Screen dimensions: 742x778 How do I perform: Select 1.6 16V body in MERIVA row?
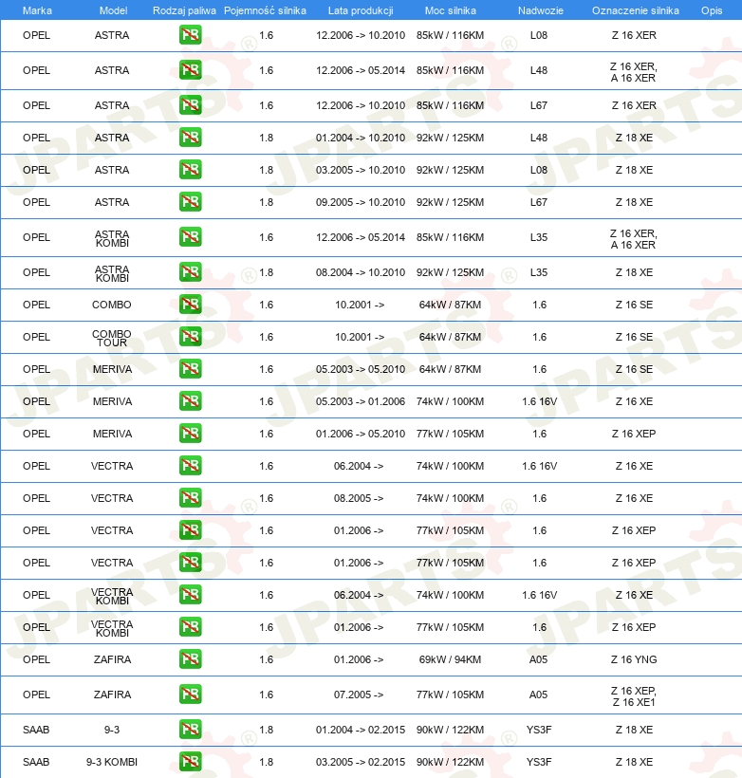[540, 401]
